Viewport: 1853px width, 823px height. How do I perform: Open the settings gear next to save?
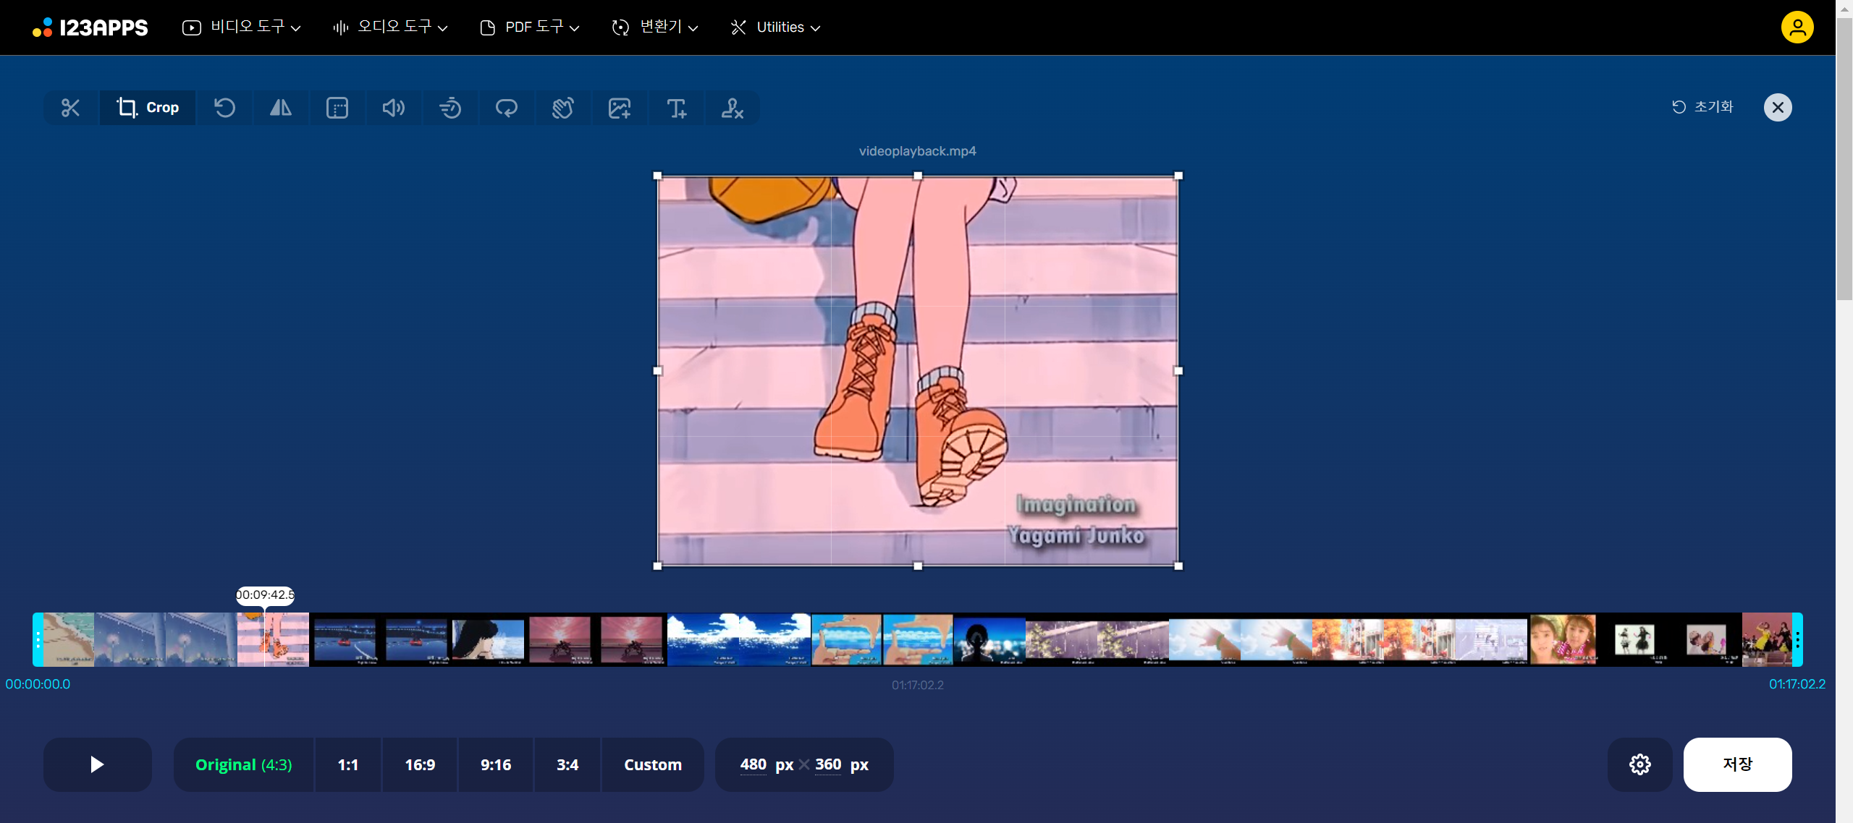click(1640, 764)
